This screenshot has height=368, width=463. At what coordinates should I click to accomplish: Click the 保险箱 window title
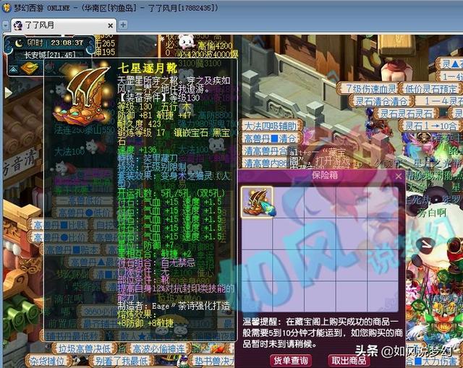325,175
